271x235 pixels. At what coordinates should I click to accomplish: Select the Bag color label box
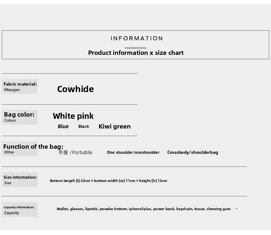click(20, 117)
